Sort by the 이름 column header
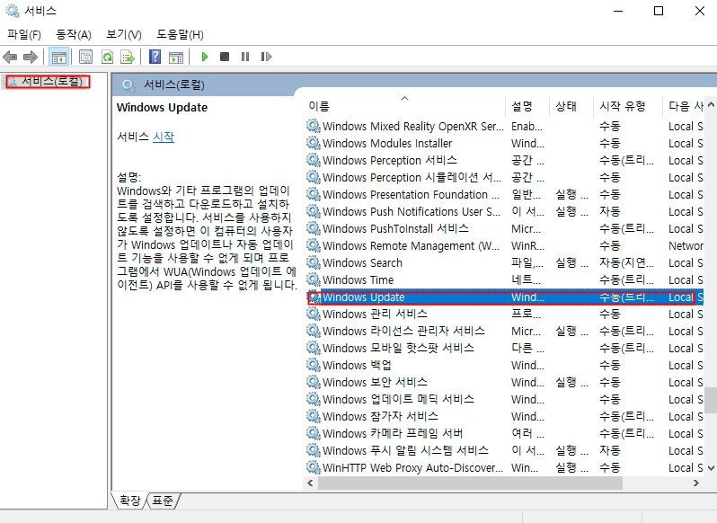The image size is (717, 523). 404,106
